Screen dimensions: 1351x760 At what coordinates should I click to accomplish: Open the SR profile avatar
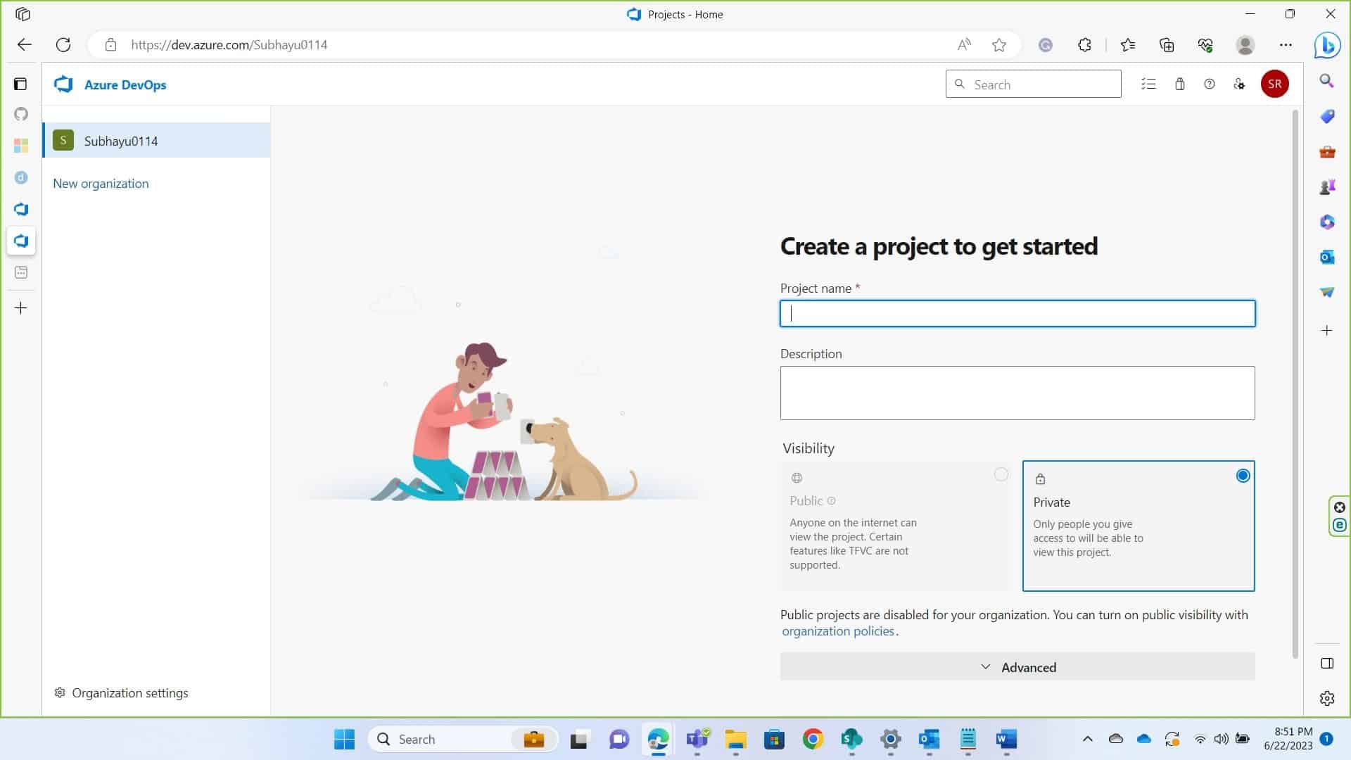click(x=1274, y=84)
